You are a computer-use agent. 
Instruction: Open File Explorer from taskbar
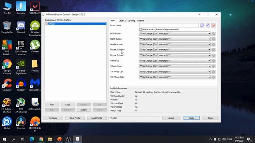point(50,139)
